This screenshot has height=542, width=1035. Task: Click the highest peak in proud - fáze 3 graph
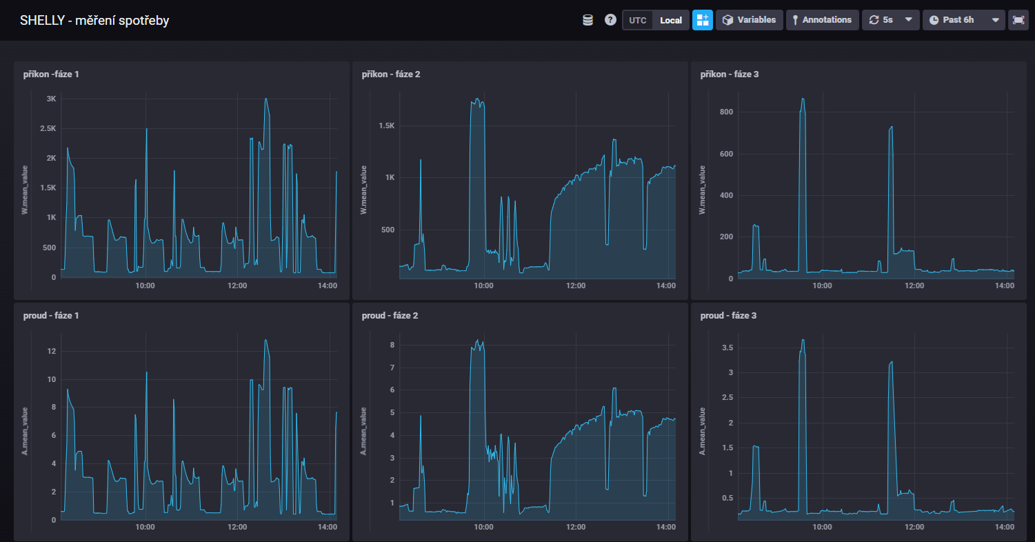coord(803,340)
